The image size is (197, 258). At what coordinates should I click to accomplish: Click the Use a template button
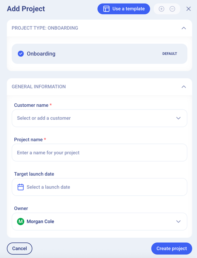click(124, 9)
